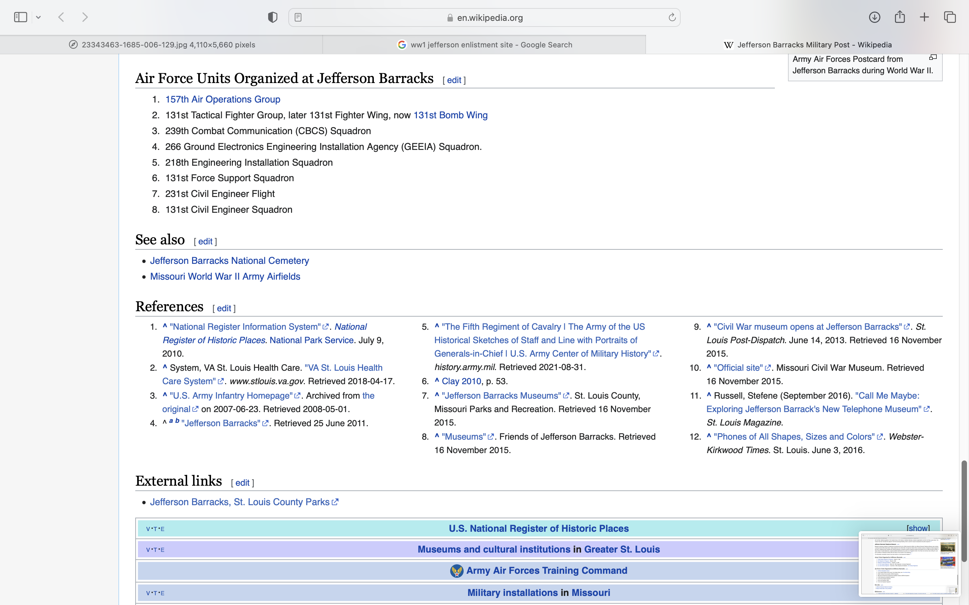Open the Reader view icon in address bar
Viewport: 969px width, 605px height.
298,17
